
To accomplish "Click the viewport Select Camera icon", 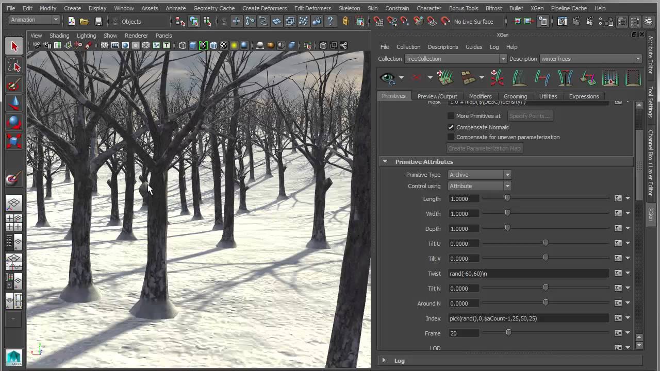I will click(37, 45).
